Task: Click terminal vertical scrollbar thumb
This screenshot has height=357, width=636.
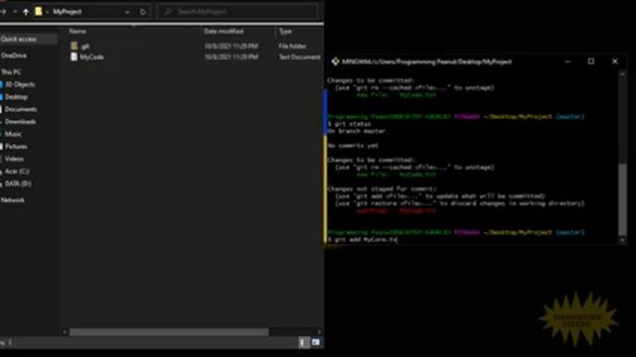Action: [x=623, y=199]
